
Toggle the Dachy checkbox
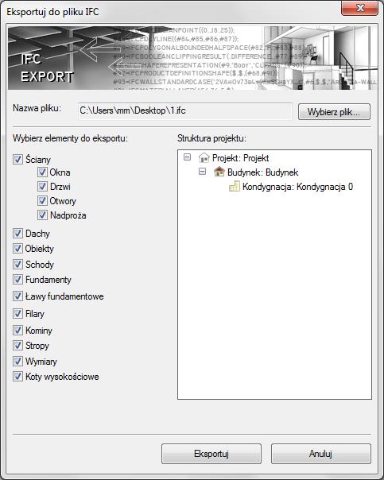17,234
